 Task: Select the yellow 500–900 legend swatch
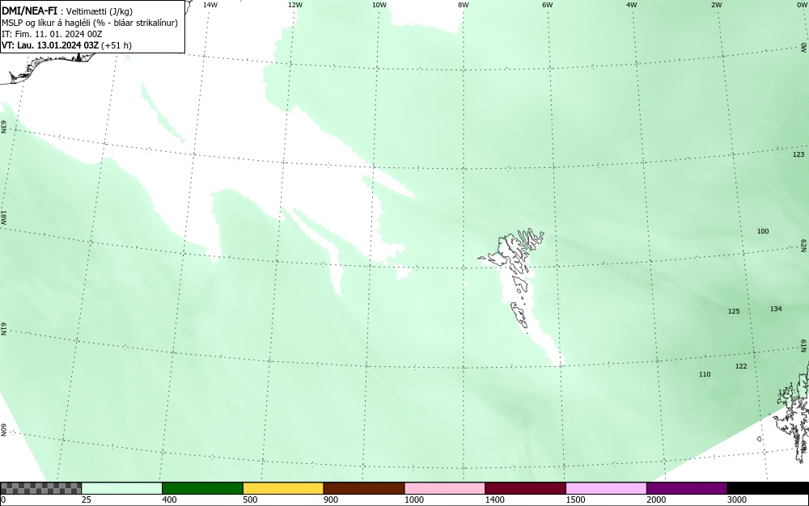[283, 488]
